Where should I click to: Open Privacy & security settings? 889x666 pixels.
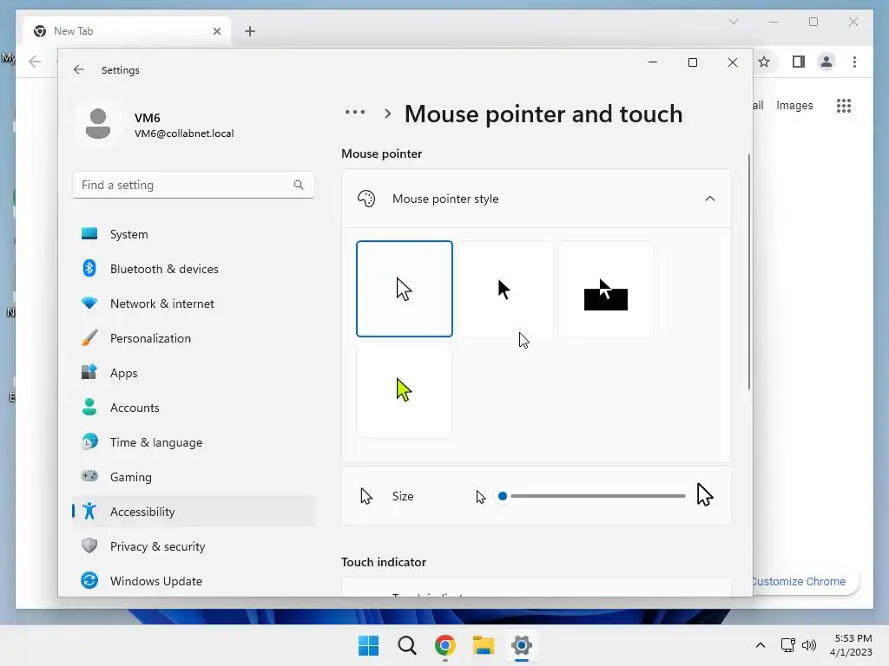pos(194,546)
